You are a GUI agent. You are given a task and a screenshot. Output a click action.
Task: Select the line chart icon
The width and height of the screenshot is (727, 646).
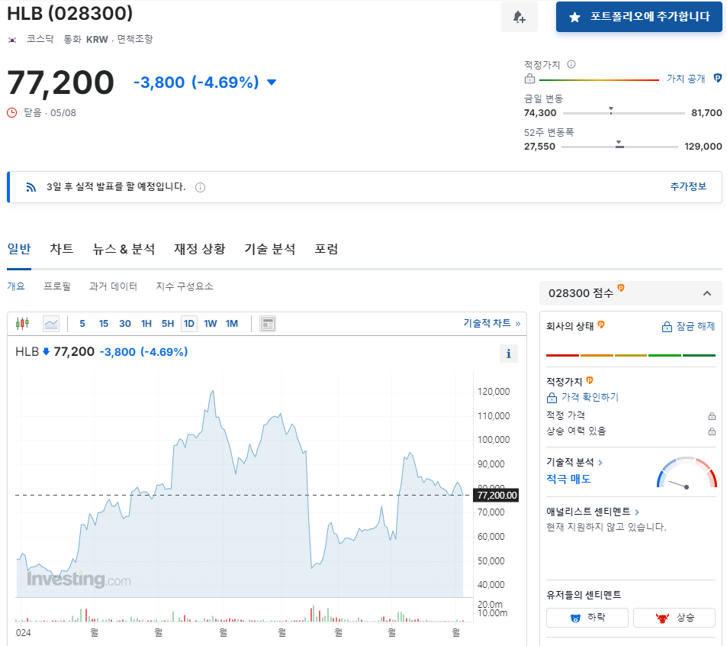click(x=50, y=323)
